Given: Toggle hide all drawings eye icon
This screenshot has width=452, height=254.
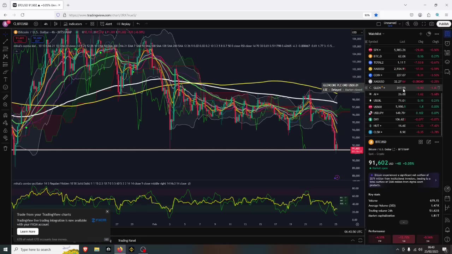Looking at the screenshot, I should click(x=5, y=138).
